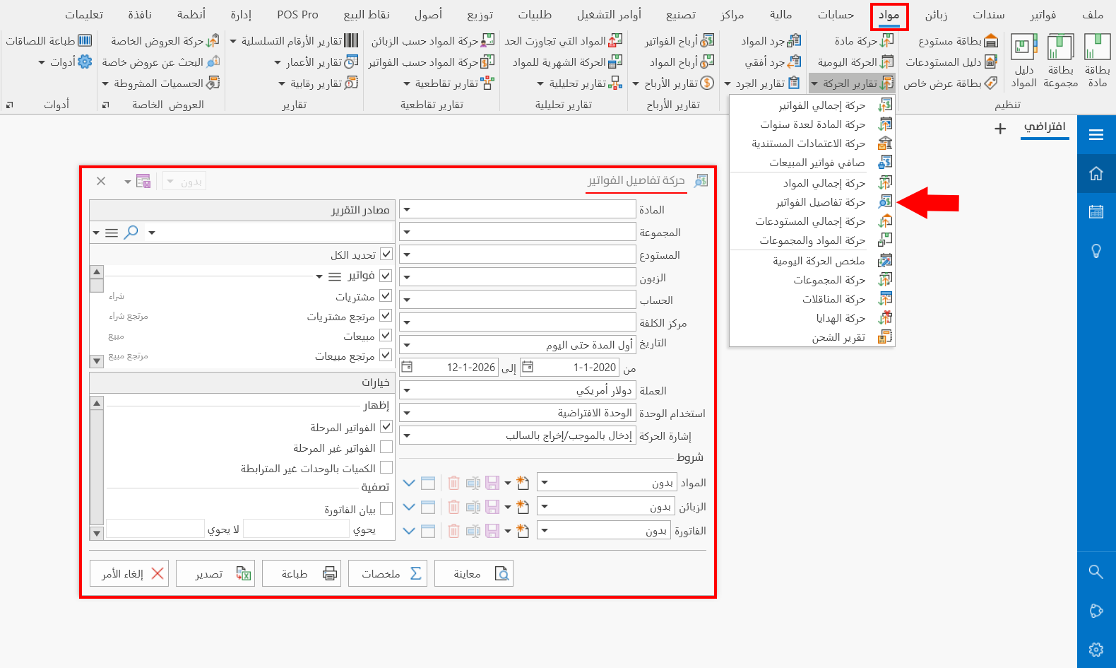Enable الفواتير غير المرحلة checkbox
Image resolution: width=1116 pixels, height=668 pixels.
point(386,447)
